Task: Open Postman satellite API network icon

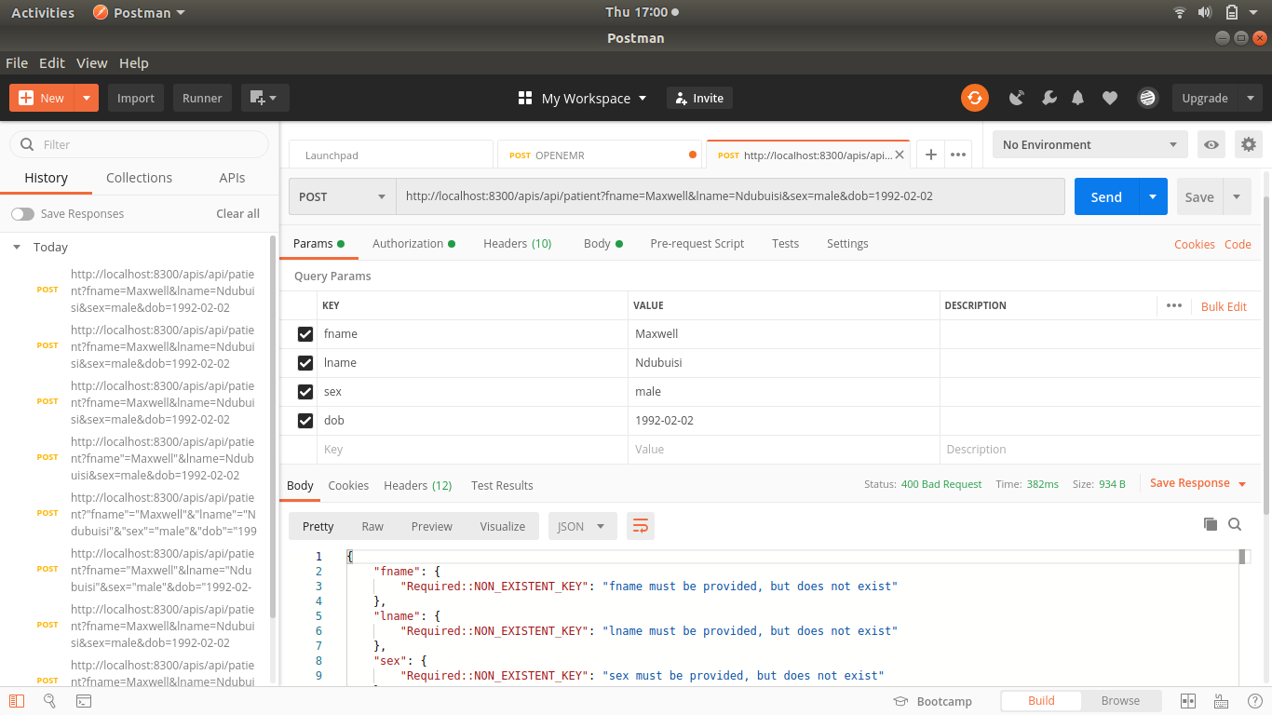Action: (x=1016, y=98)
